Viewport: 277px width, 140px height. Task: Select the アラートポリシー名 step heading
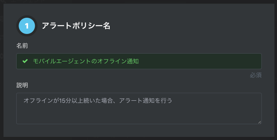76,26
